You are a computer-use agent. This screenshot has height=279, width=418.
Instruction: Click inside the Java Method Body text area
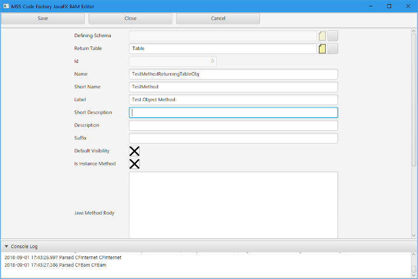233,205
